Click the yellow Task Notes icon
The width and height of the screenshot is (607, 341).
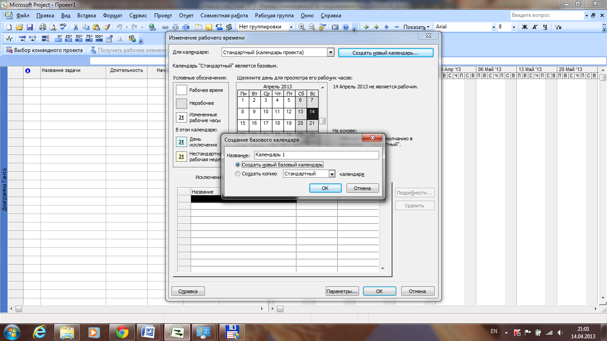coord(209,27)
